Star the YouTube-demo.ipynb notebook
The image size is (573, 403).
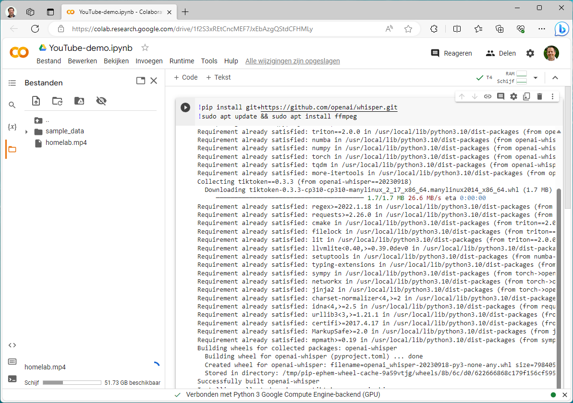coord(145,48)
